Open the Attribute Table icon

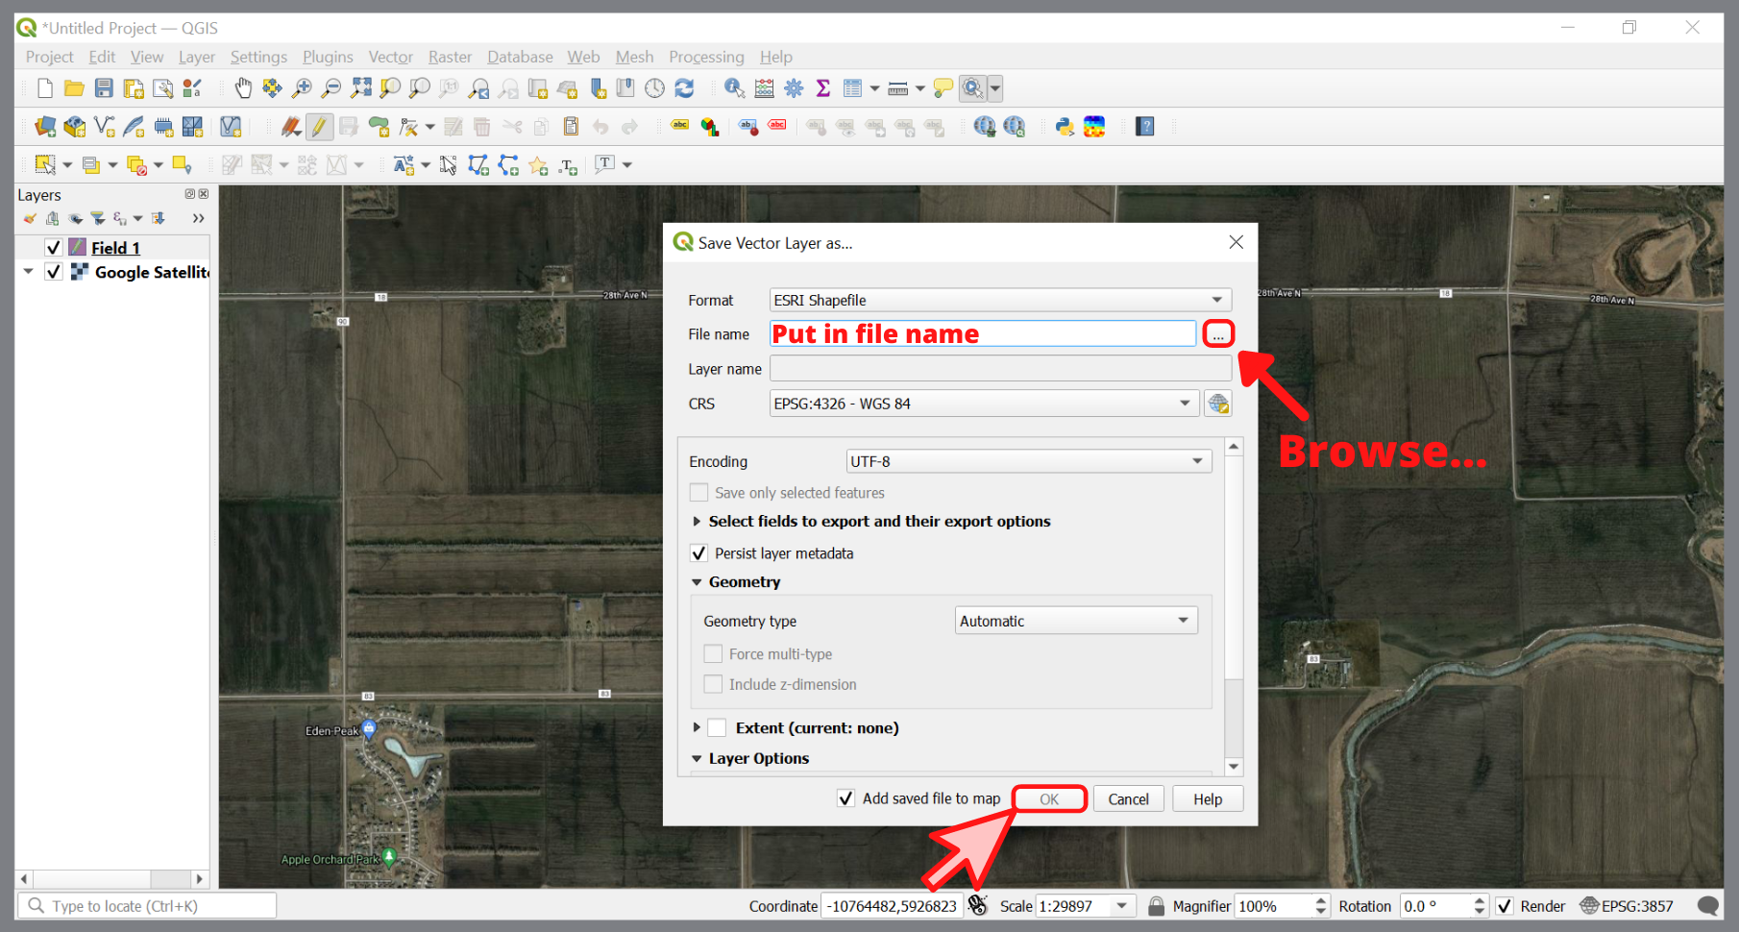click(853, 87)
